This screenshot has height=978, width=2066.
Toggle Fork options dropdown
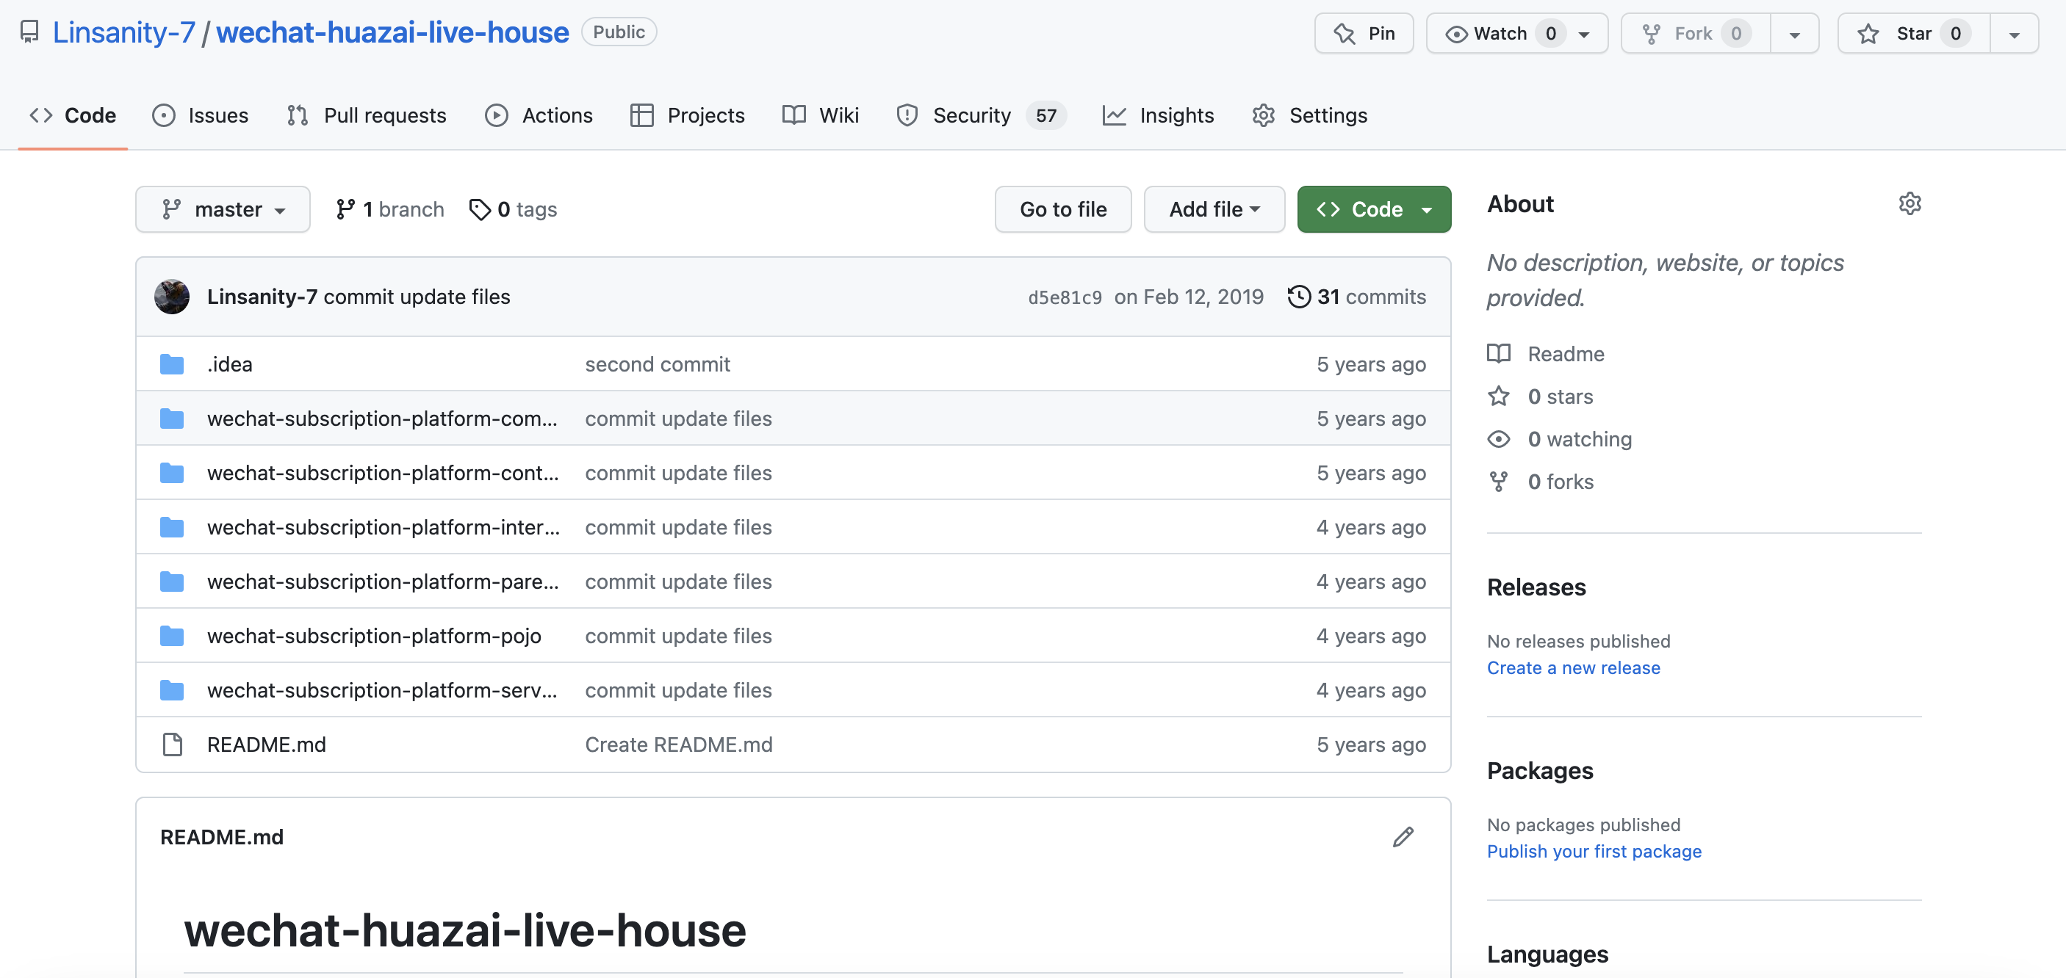click(x=1796, y=33)
